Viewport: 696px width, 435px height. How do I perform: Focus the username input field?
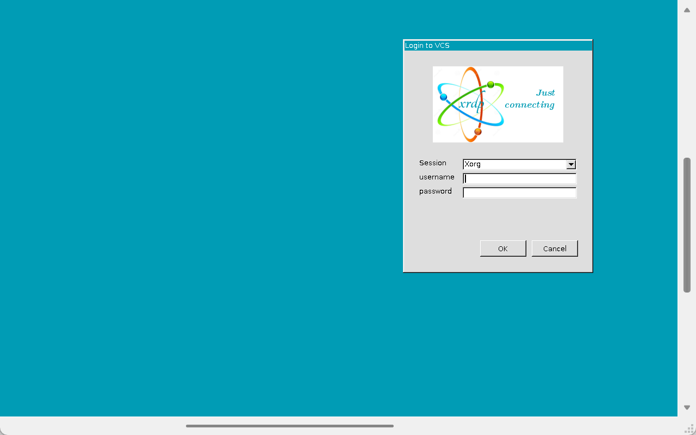coord(519,178)
